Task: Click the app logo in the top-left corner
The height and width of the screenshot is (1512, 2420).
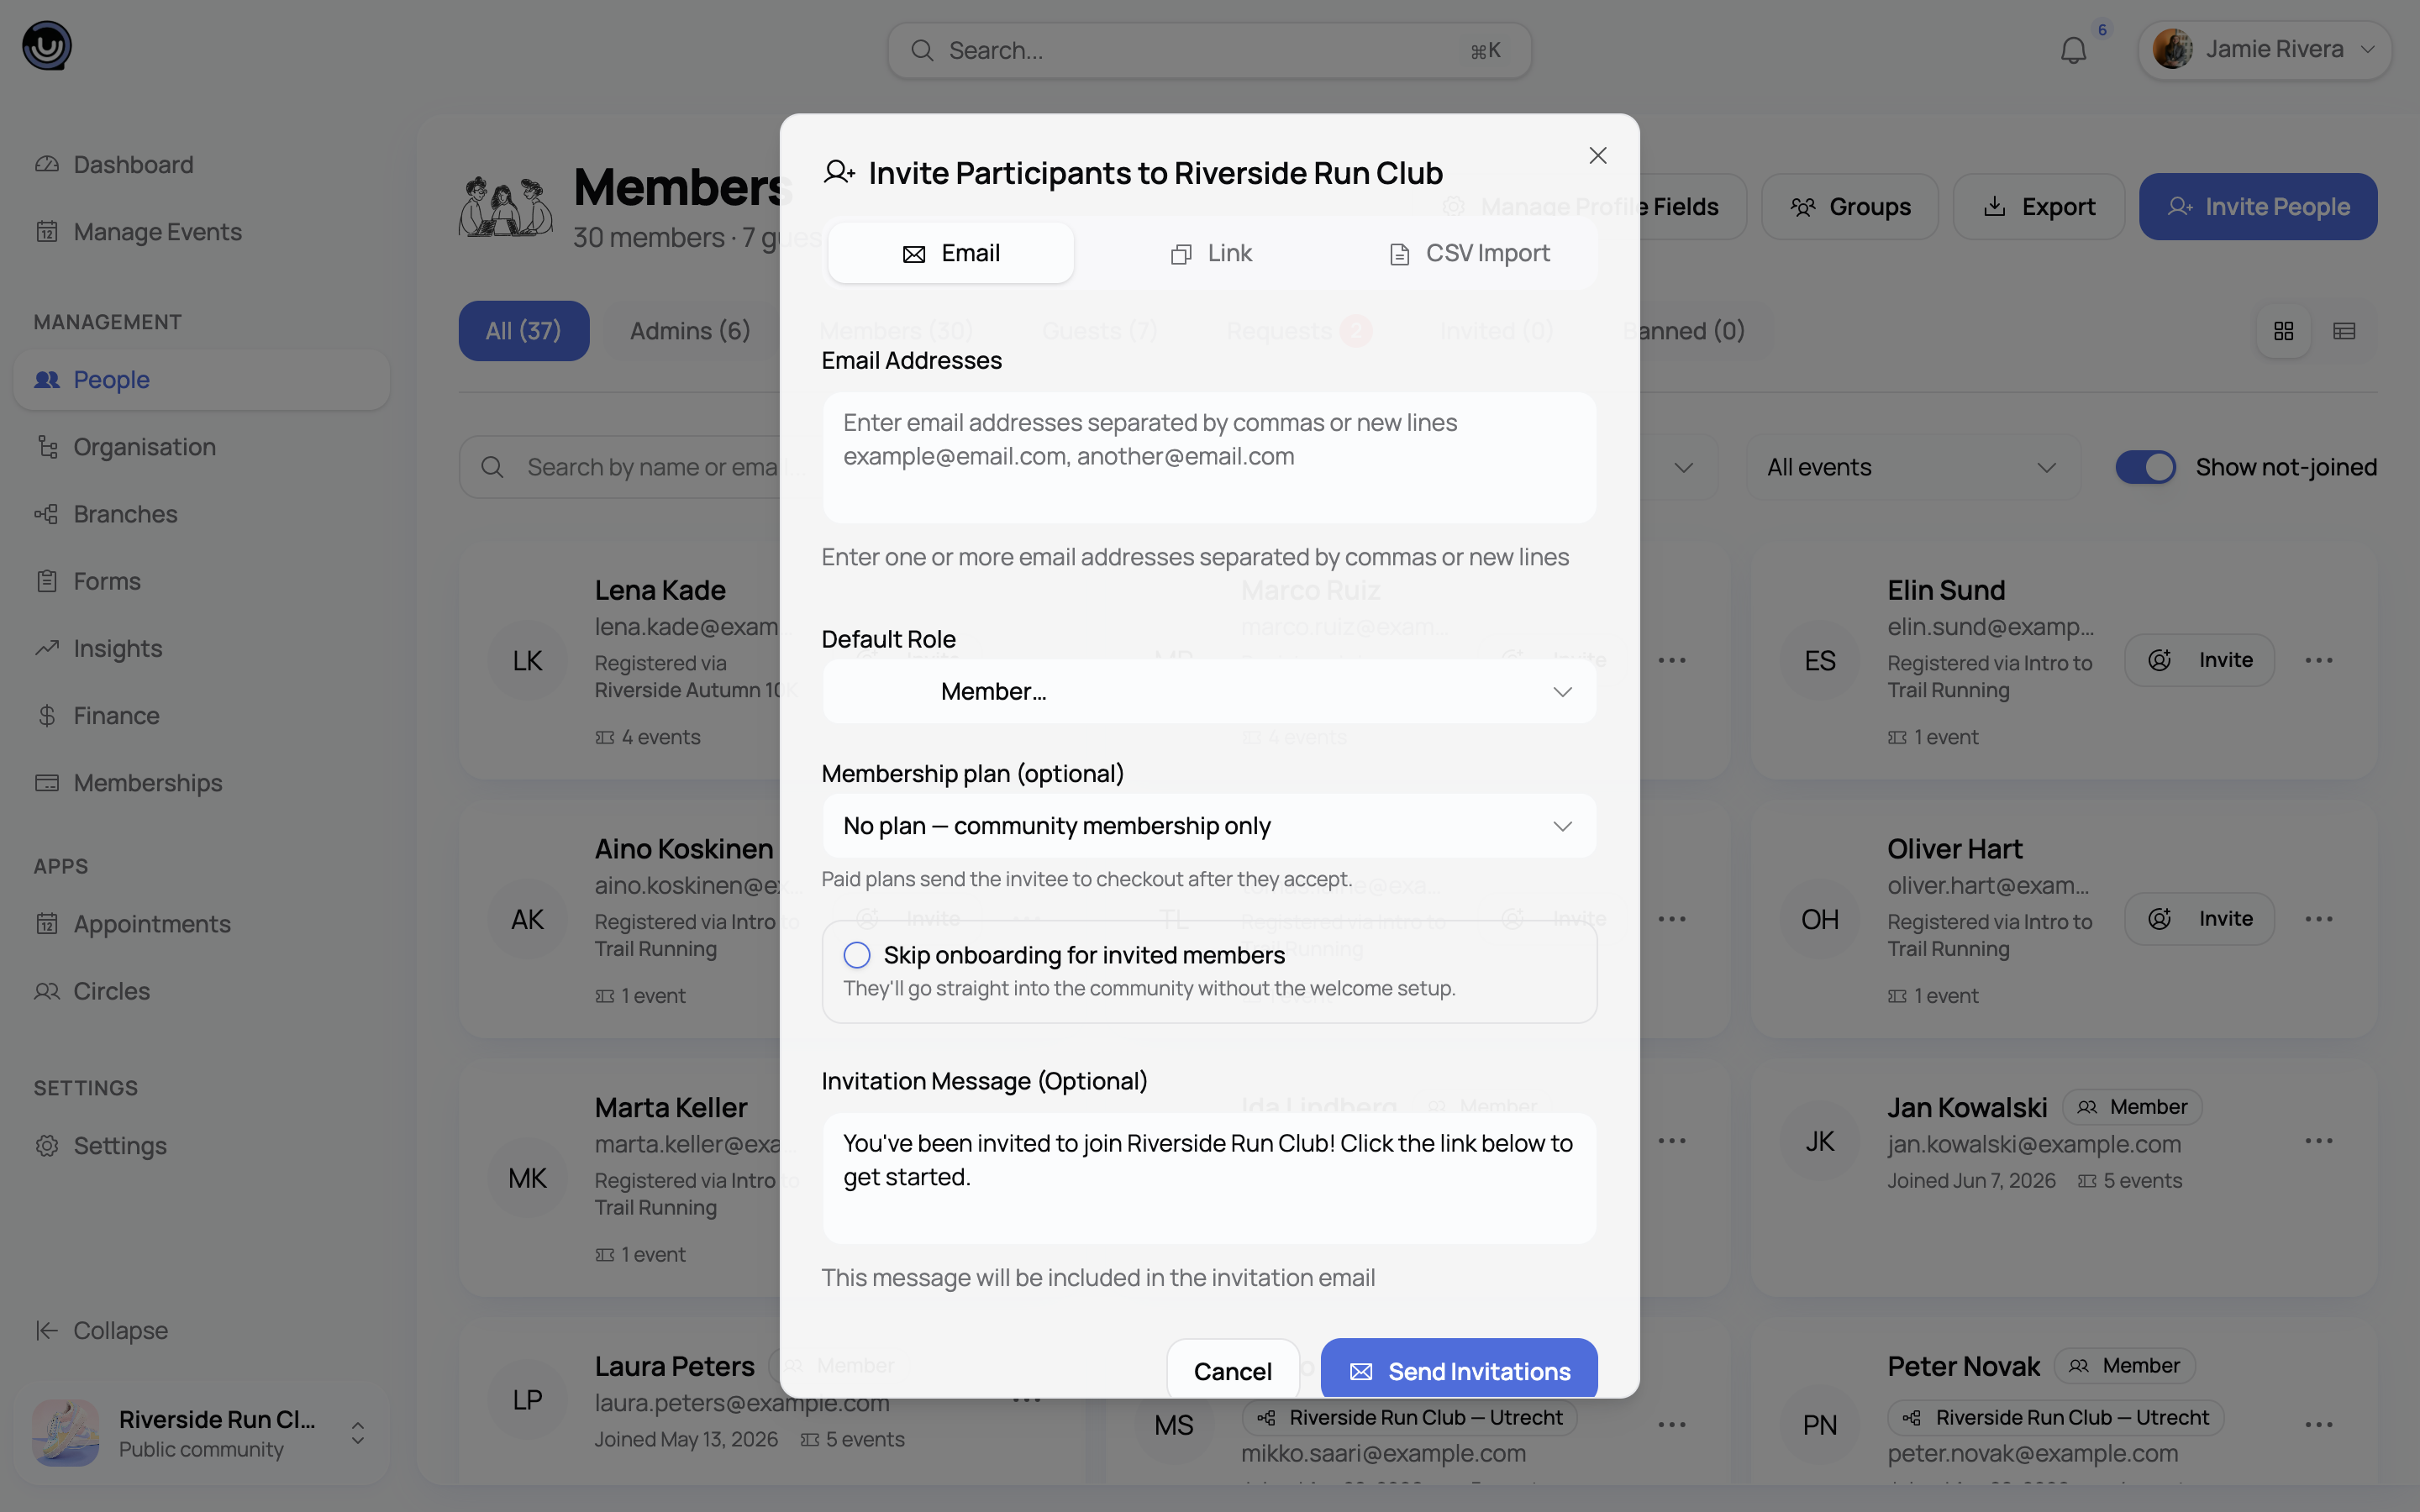Action: pyautogui.click(x=47, y=46)
